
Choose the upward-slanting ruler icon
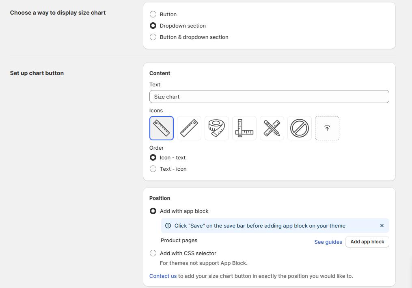(x=189, y=128)
